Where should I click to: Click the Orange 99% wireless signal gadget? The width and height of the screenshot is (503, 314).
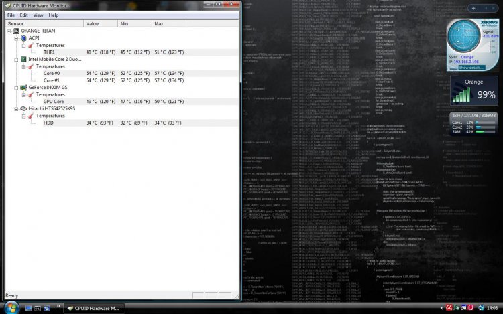(474, 91)
